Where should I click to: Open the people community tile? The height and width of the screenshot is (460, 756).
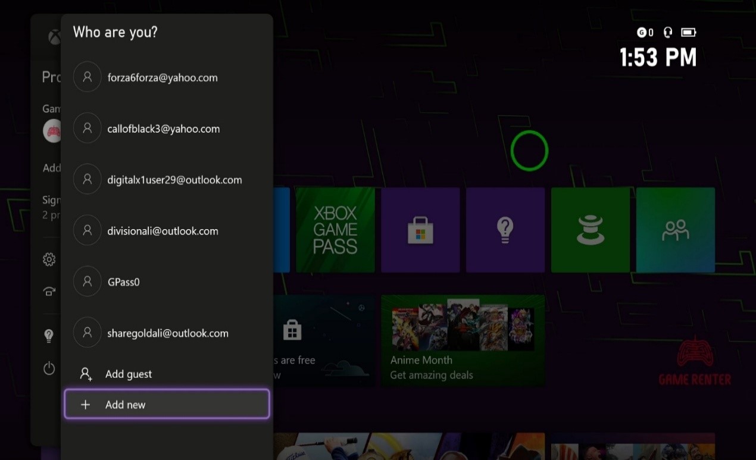pyautogui.click(x=676, y=230)
